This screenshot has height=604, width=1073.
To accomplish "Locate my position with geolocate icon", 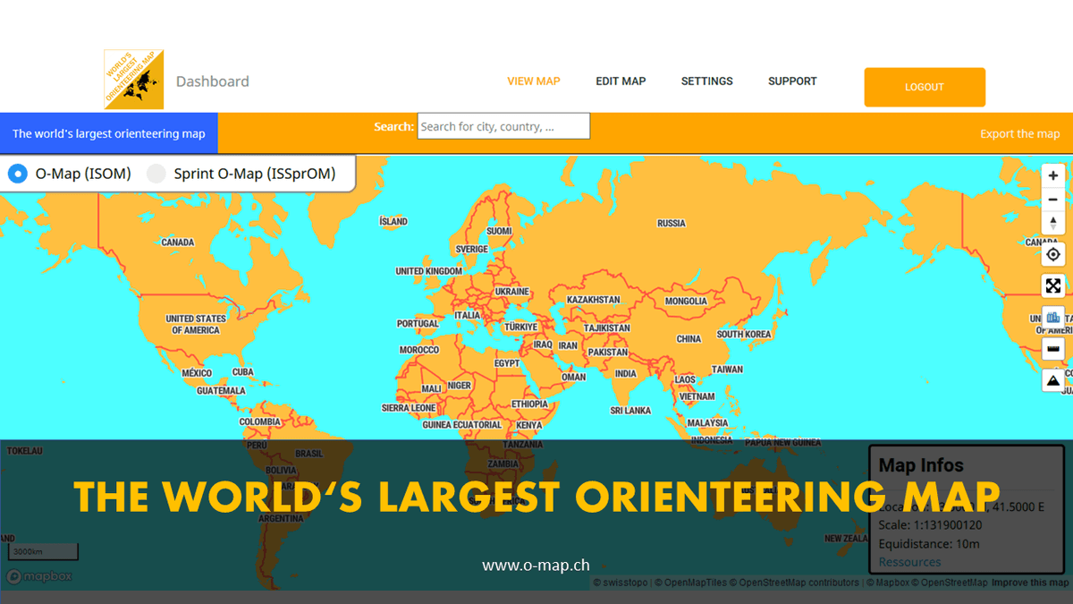I will pyautogui.click(x=1053, y=255).
